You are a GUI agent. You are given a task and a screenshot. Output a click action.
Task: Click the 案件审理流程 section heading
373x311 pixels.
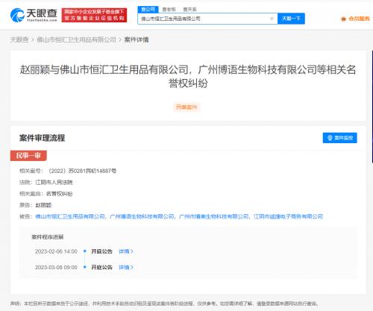point(42,138)
